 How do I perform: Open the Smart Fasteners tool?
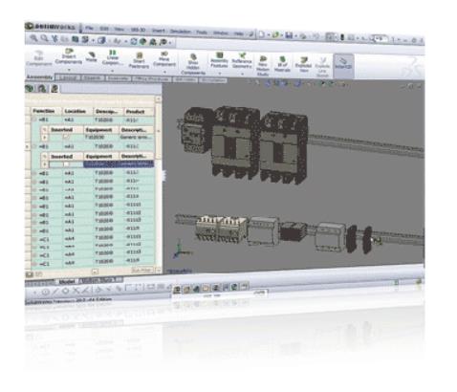pyautogui.click(x=139, y=60)
